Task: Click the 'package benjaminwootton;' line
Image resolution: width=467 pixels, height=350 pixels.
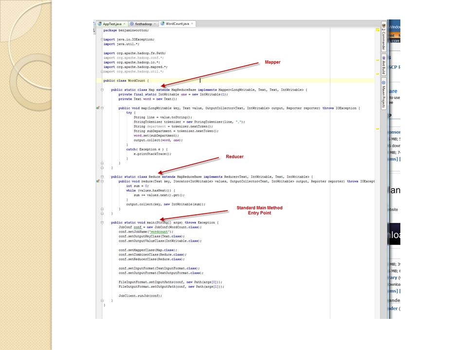Action: pos(126,30)
